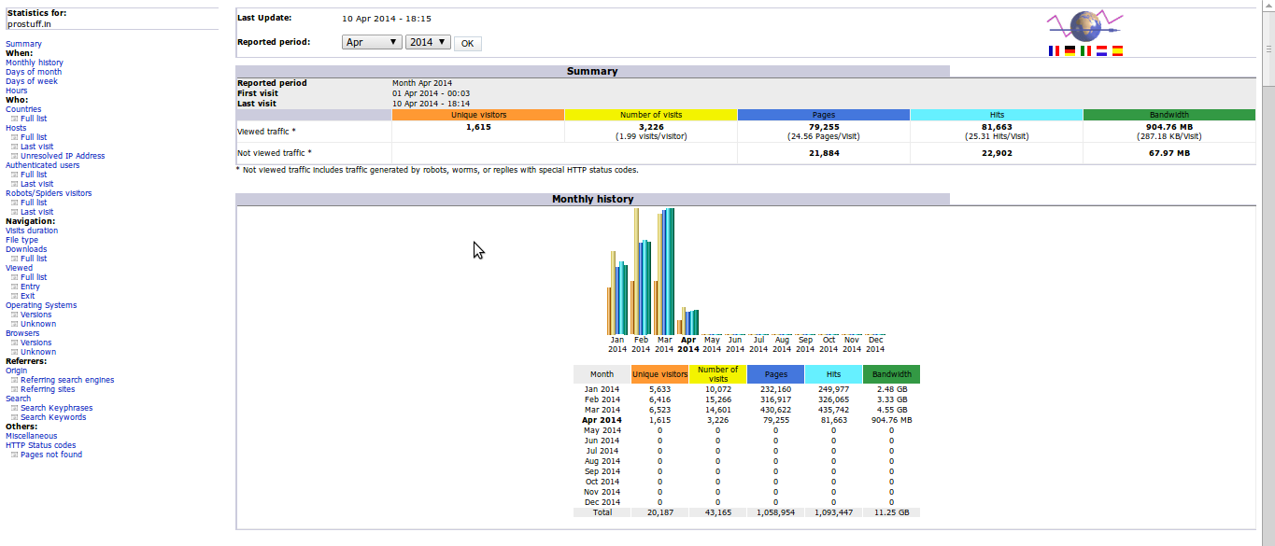Image resolution: width=1275 pixels, height=546 pixels.
Task: Open the year dropdown showing 2014
Action: [x=428, y=42]
